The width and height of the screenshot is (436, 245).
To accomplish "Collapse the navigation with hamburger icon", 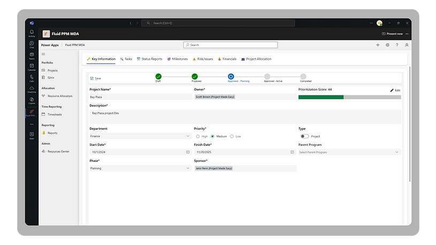I will point(43,54).
